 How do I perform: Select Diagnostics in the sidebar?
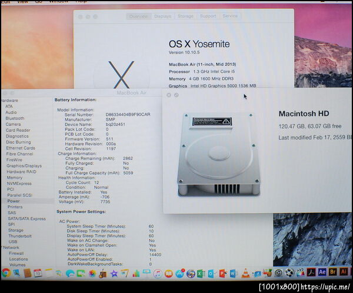point(17,136)
